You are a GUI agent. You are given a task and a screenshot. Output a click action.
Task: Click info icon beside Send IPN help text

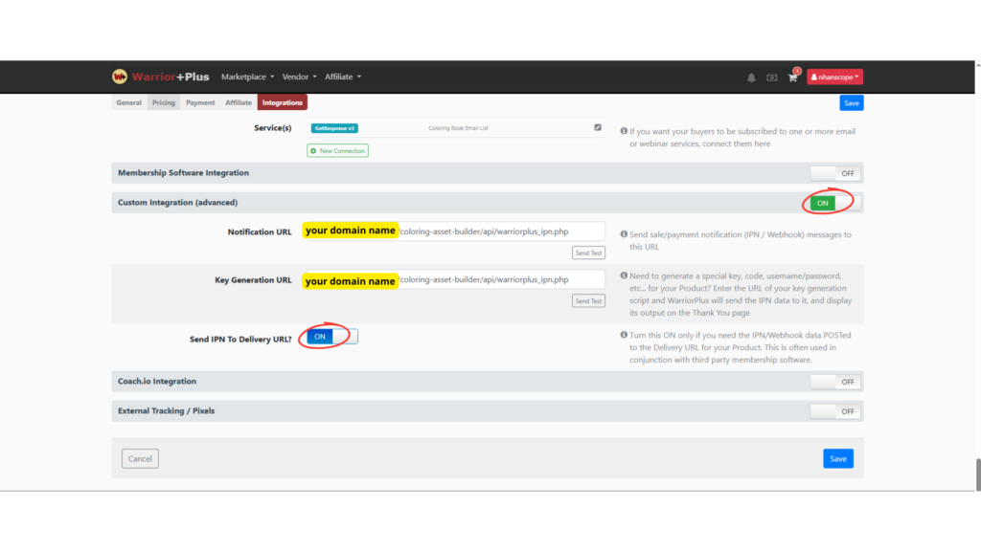pyautogui.click(x=624, y=335)
